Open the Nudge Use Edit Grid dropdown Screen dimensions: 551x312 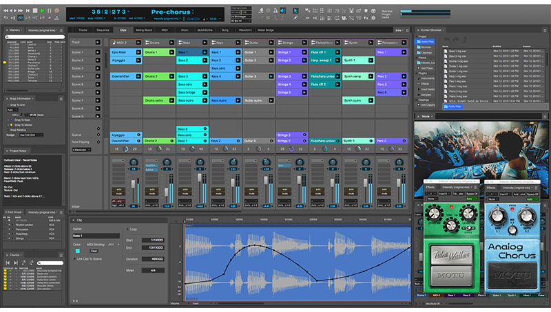(x=31, y=135)
